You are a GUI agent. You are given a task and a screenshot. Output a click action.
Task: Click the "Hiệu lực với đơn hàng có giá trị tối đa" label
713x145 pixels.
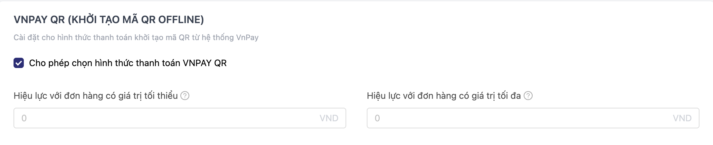click(x=443, y=96)
